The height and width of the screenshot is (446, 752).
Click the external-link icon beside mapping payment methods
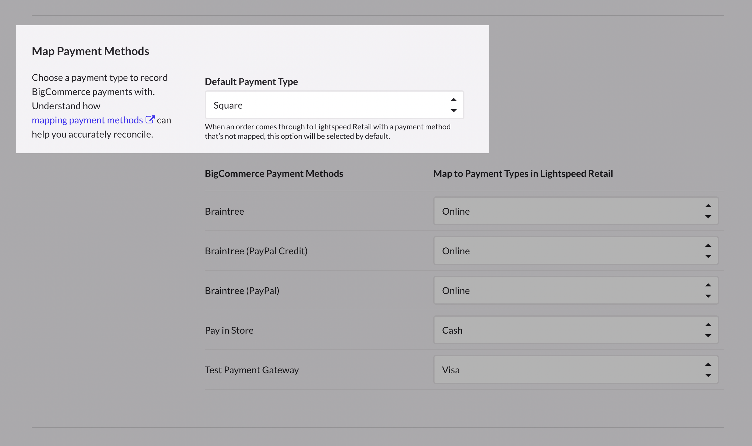coord(150,120)
